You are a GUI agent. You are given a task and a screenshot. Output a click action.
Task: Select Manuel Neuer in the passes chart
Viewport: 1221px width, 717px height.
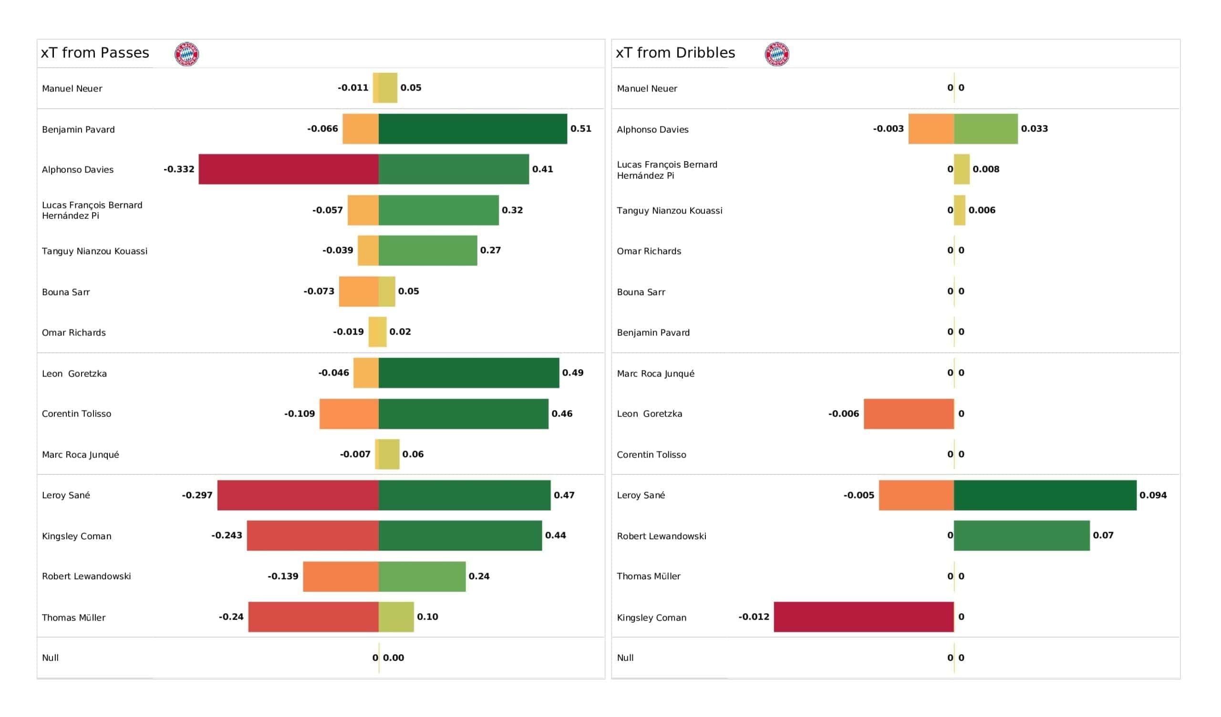point(72,89)
